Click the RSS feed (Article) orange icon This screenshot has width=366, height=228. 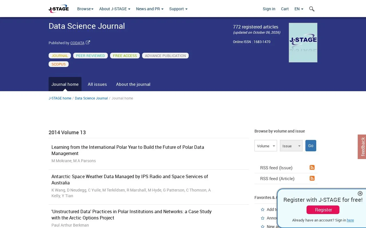312,178
